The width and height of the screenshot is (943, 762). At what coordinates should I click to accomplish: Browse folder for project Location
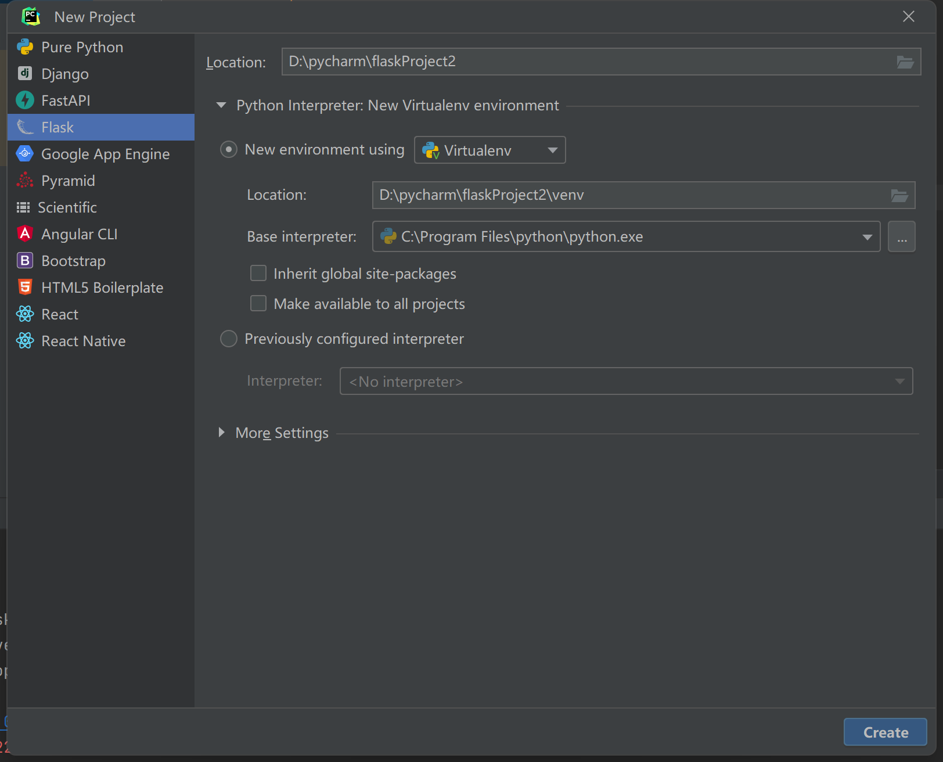pyautogui.click(x=905, y=62)
